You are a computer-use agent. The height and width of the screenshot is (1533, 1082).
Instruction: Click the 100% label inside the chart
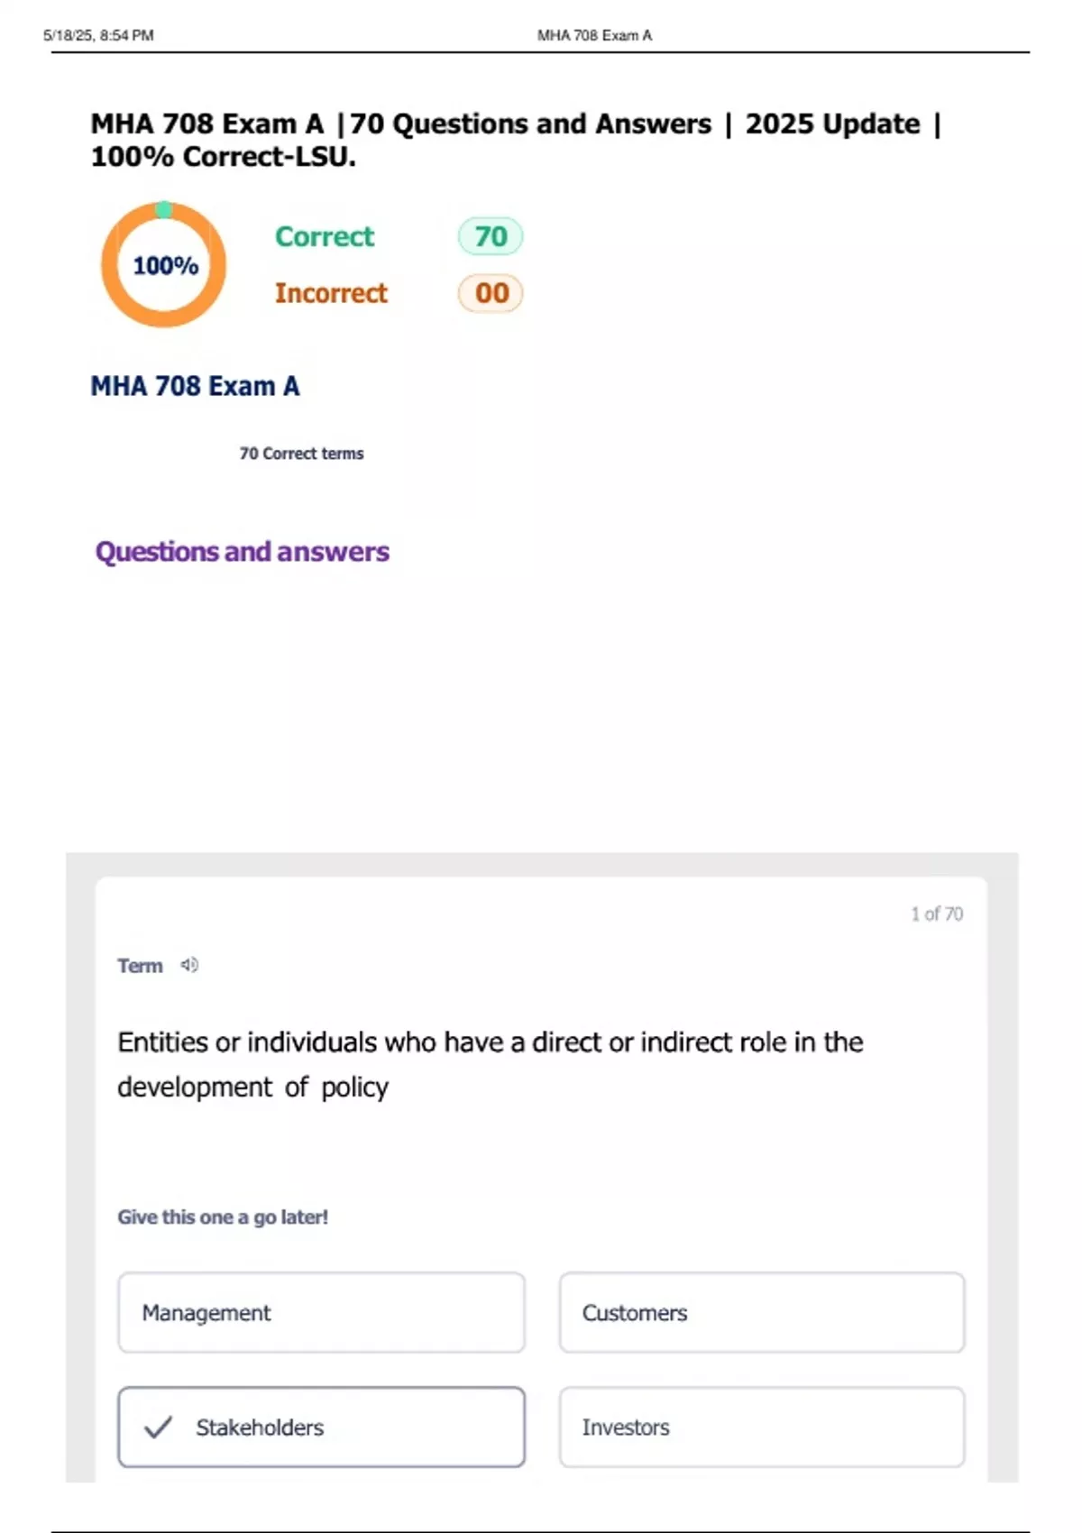164,265
